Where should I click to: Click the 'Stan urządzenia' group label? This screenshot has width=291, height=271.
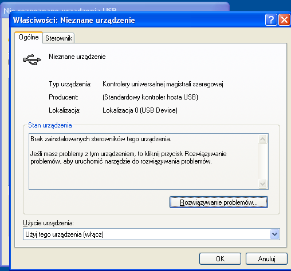click(50, 125)
